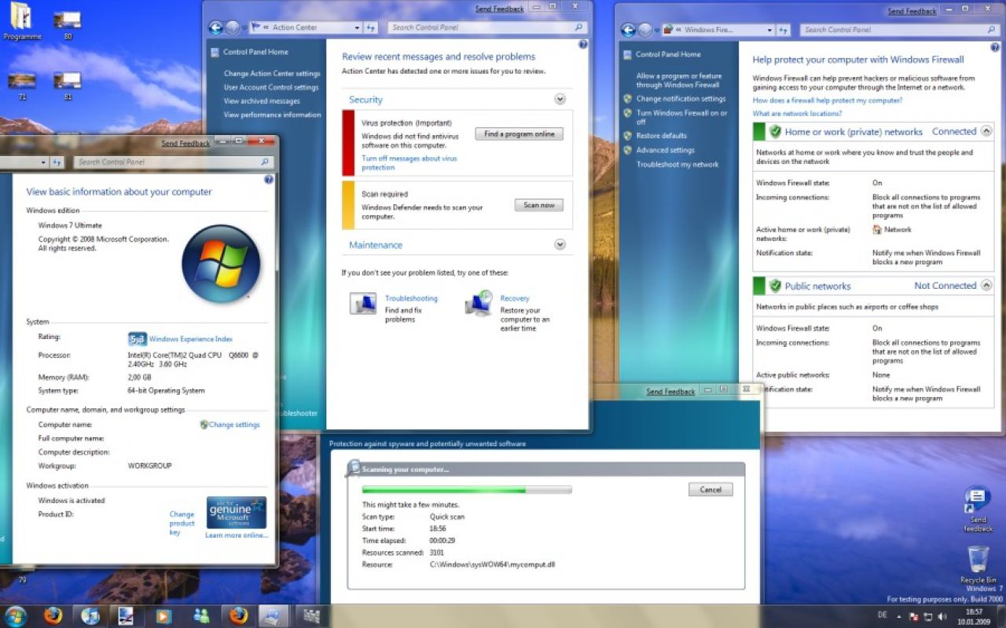Click help icon in the System window

point(269,179)
